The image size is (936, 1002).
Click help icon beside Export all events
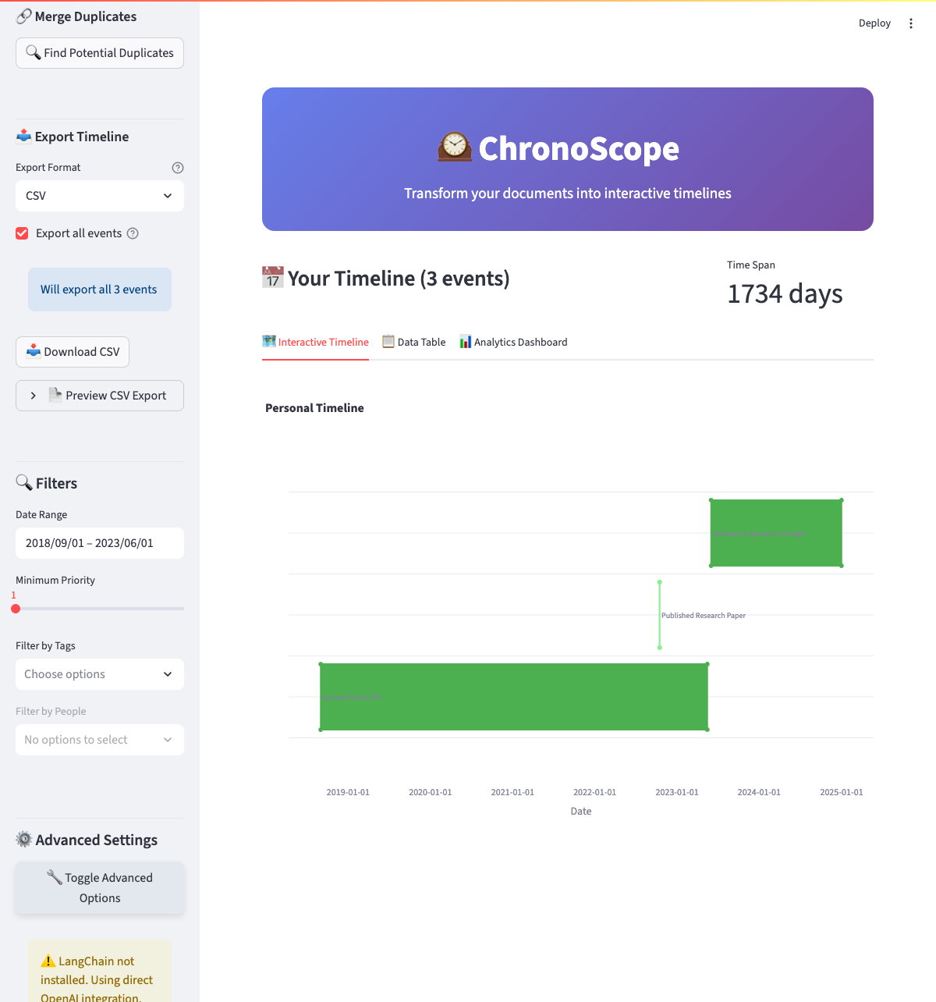click(x=133, y=233)
